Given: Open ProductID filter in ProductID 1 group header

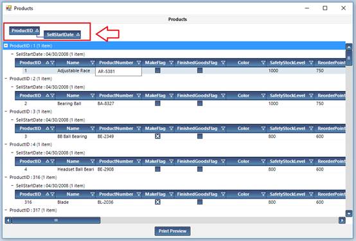Looking at the screenshot, I should 53,63.
